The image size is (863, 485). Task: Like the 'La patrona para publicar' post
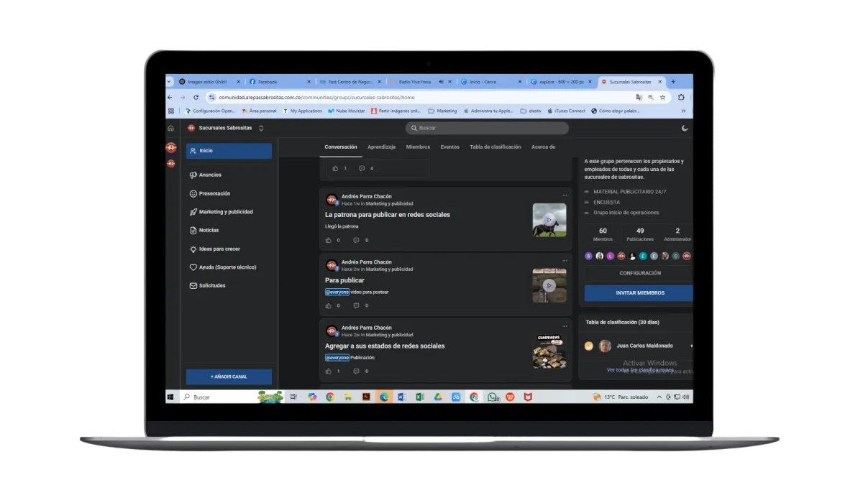[x=329, y=240]
